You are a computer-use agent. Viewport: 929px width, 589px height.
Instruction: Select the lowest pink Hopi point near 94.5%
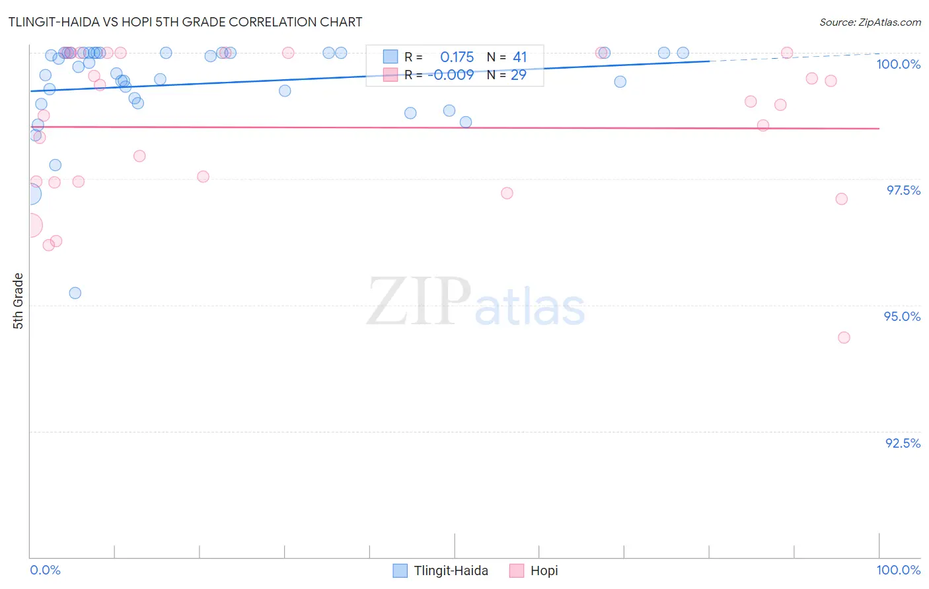(844, 337)
